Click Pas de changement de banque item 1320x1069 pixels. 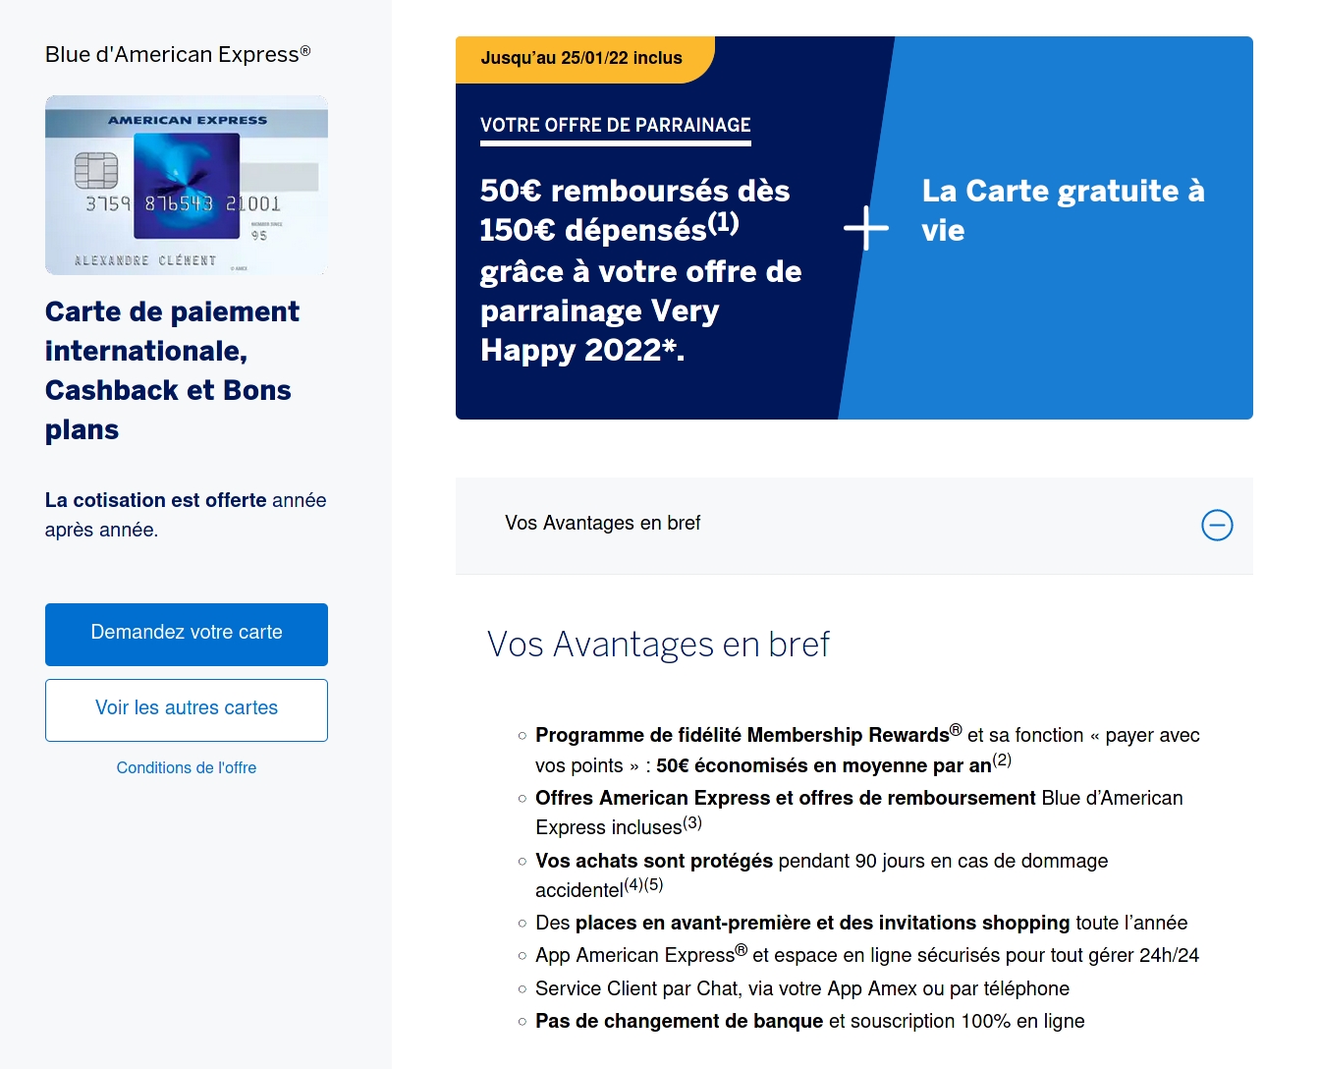810,1021
